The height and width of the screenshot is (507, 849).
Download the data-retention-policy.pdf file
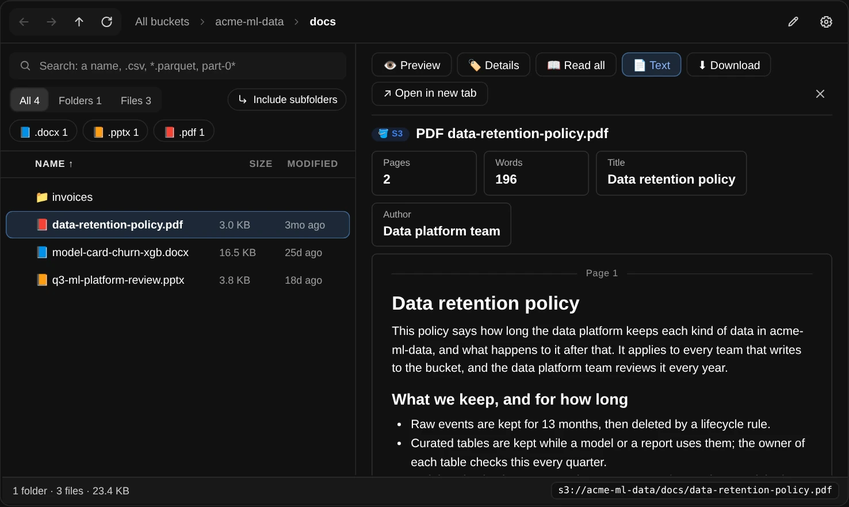[x=729, y=65]
